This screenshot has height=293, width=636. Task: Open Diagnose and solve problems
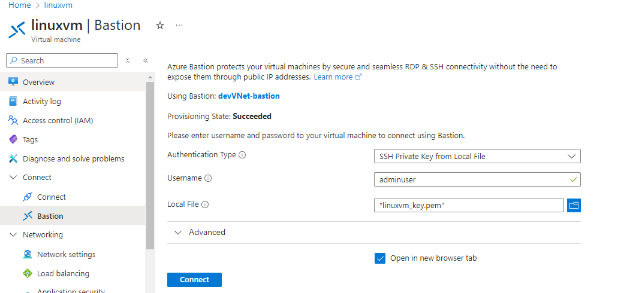(73, 158)
